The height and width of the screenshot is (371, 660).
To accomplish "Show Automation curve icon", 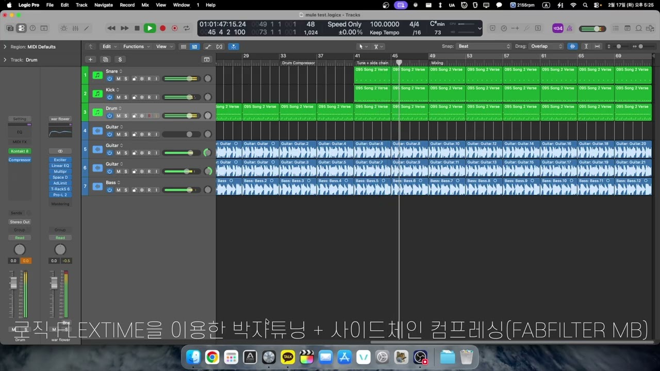I will 208,46.
